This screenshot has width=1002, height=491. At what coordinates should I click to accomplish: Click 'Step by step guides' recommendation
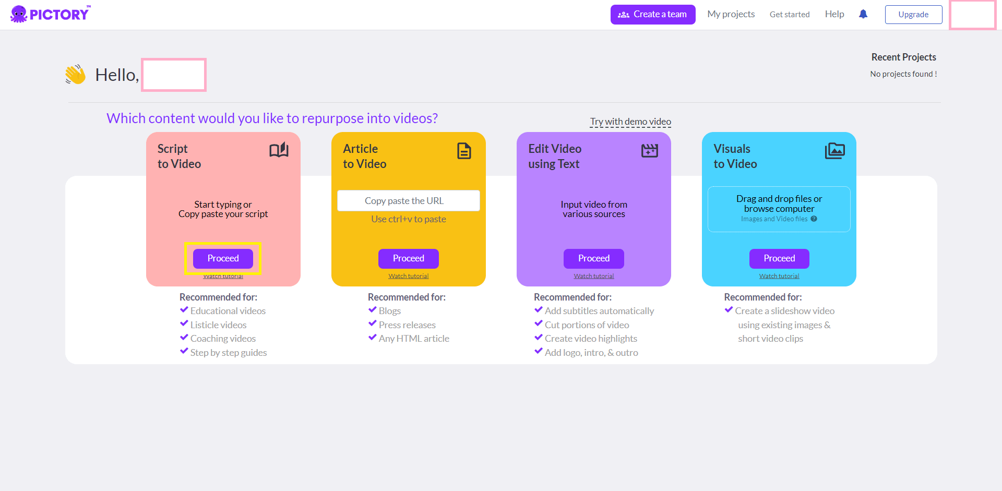tap(229, 353)
